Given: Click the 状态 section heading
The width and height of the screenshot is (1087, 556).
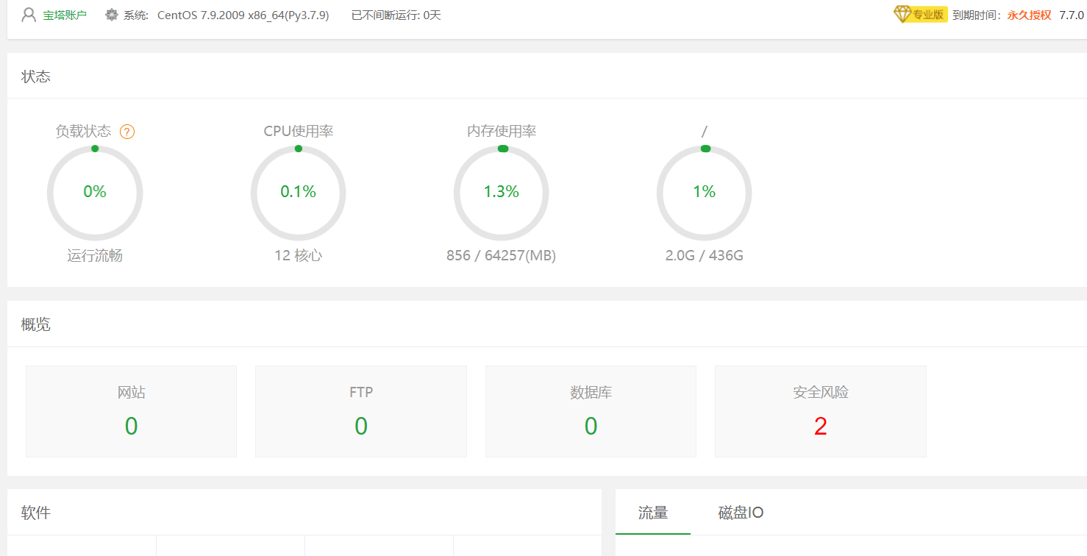Looking at the screenshot, I should click(x=36, y=76).
